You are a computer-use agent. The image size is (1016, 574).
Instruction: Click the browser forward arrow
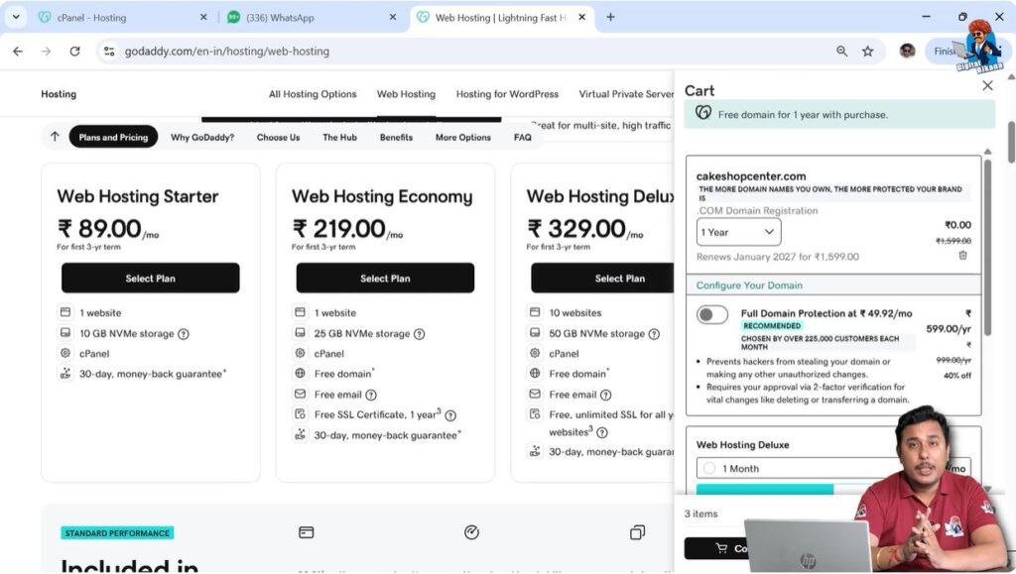[46, 52]
